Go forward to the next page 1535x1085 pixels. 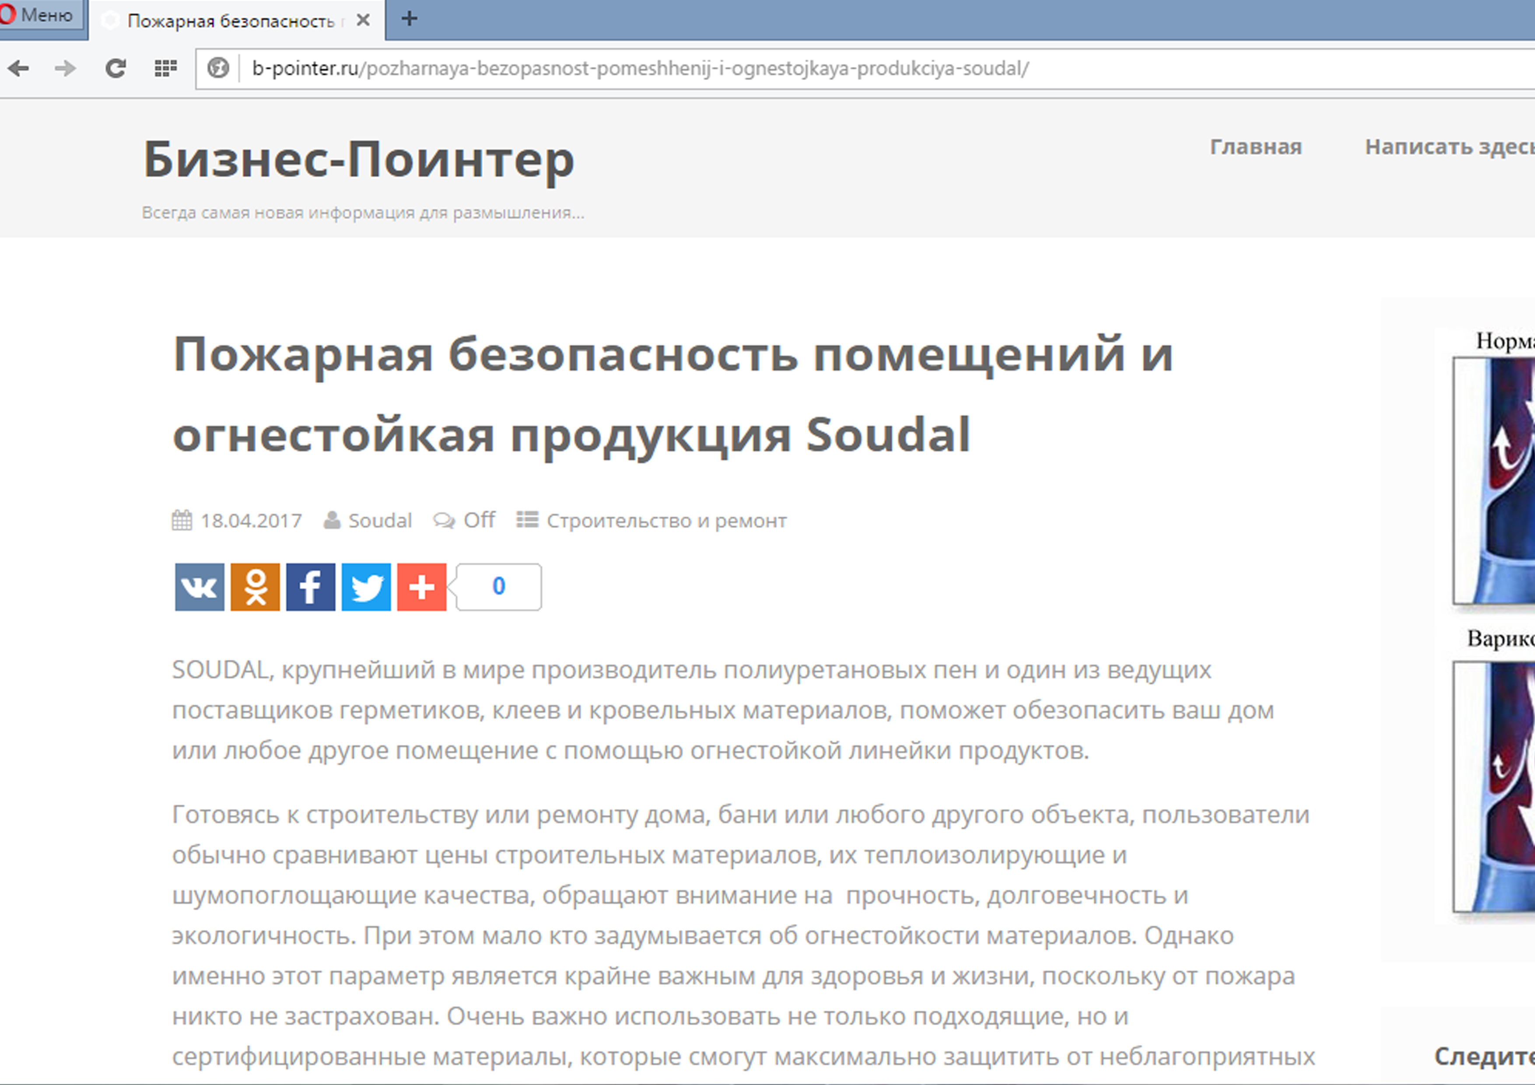coord(66,68)
